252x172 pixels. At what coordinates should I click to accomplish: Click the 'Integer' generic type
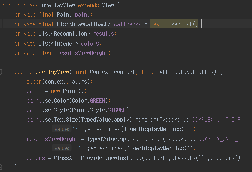click(64, 44)
